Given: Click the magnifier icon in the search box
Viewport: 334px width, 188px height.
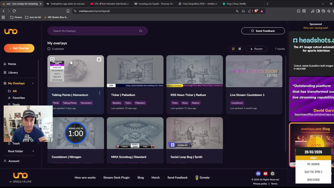Looking at the screenshot, I should click(x=141, y=31).
